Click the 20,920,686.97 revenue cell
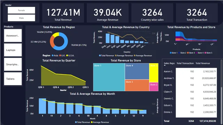The image size is (223, 125). pyautogui.click(x=209, y=78)
